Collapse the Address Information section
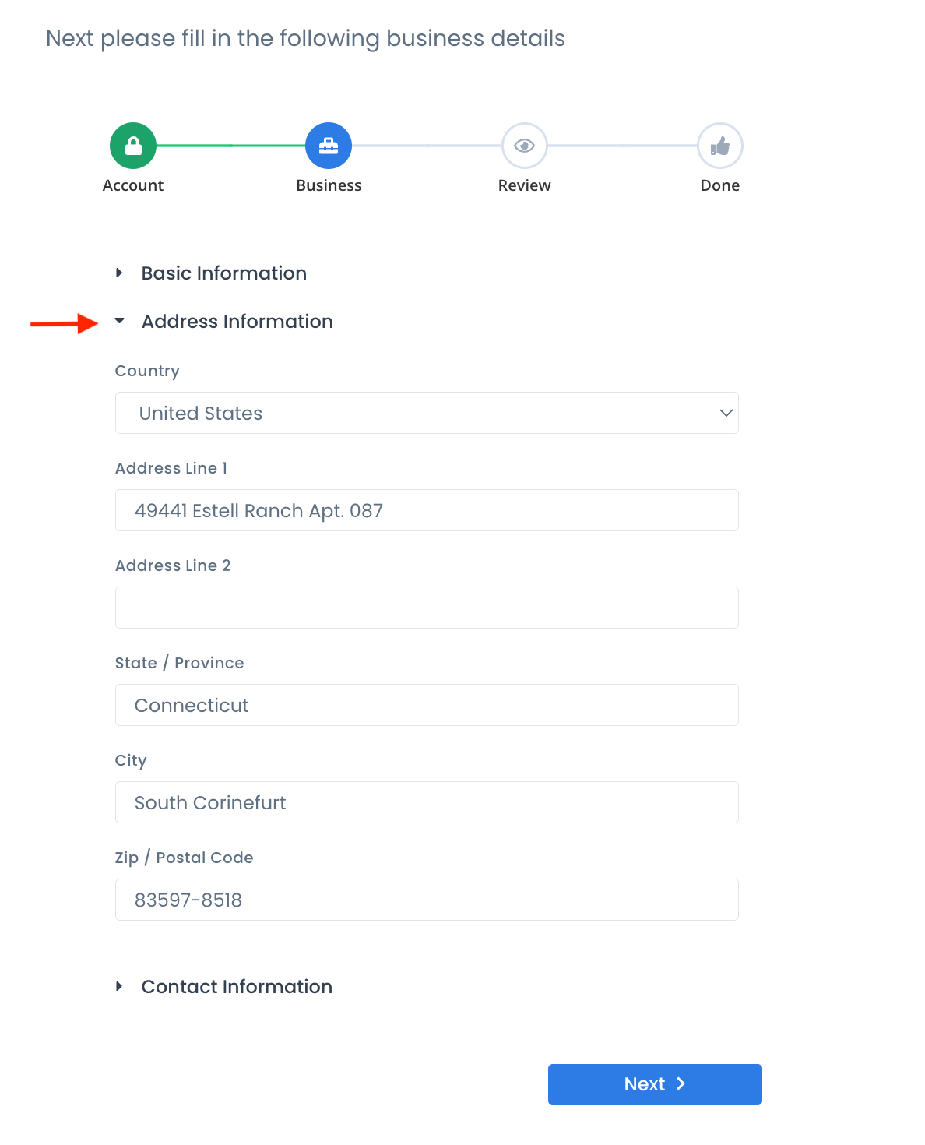925x1145 pixels. point(236,321)
